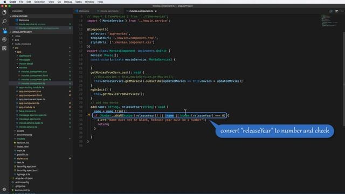Open the Edit menu

[29, 2]
